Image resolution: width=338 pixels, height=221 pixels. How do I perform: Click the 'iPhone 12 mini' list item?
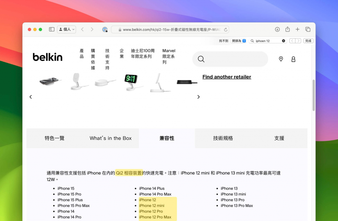[152, 205]
